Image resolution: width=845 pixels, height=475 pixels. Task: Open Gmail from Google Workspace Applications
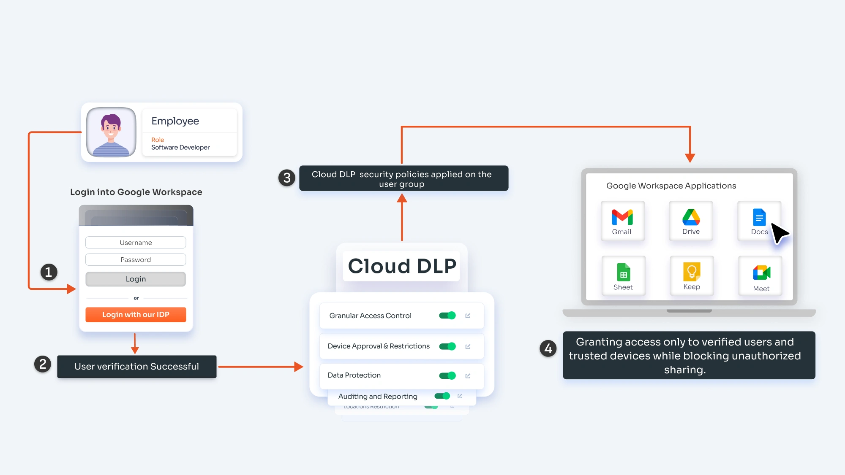point(622,220)
